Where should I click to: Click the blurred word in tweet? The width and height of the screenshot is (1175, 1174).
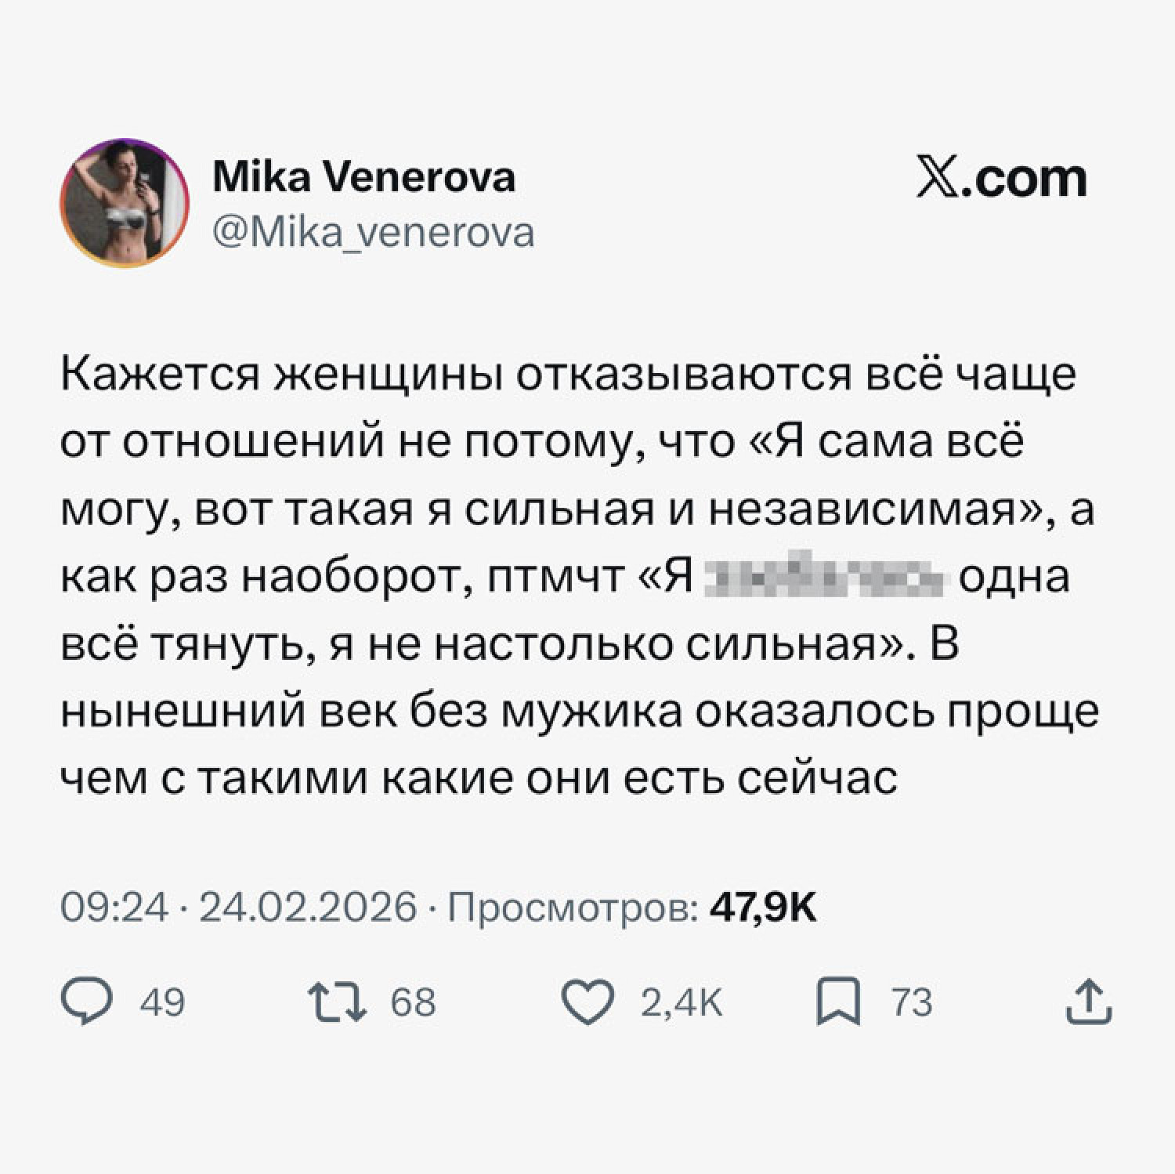[825, 578]
